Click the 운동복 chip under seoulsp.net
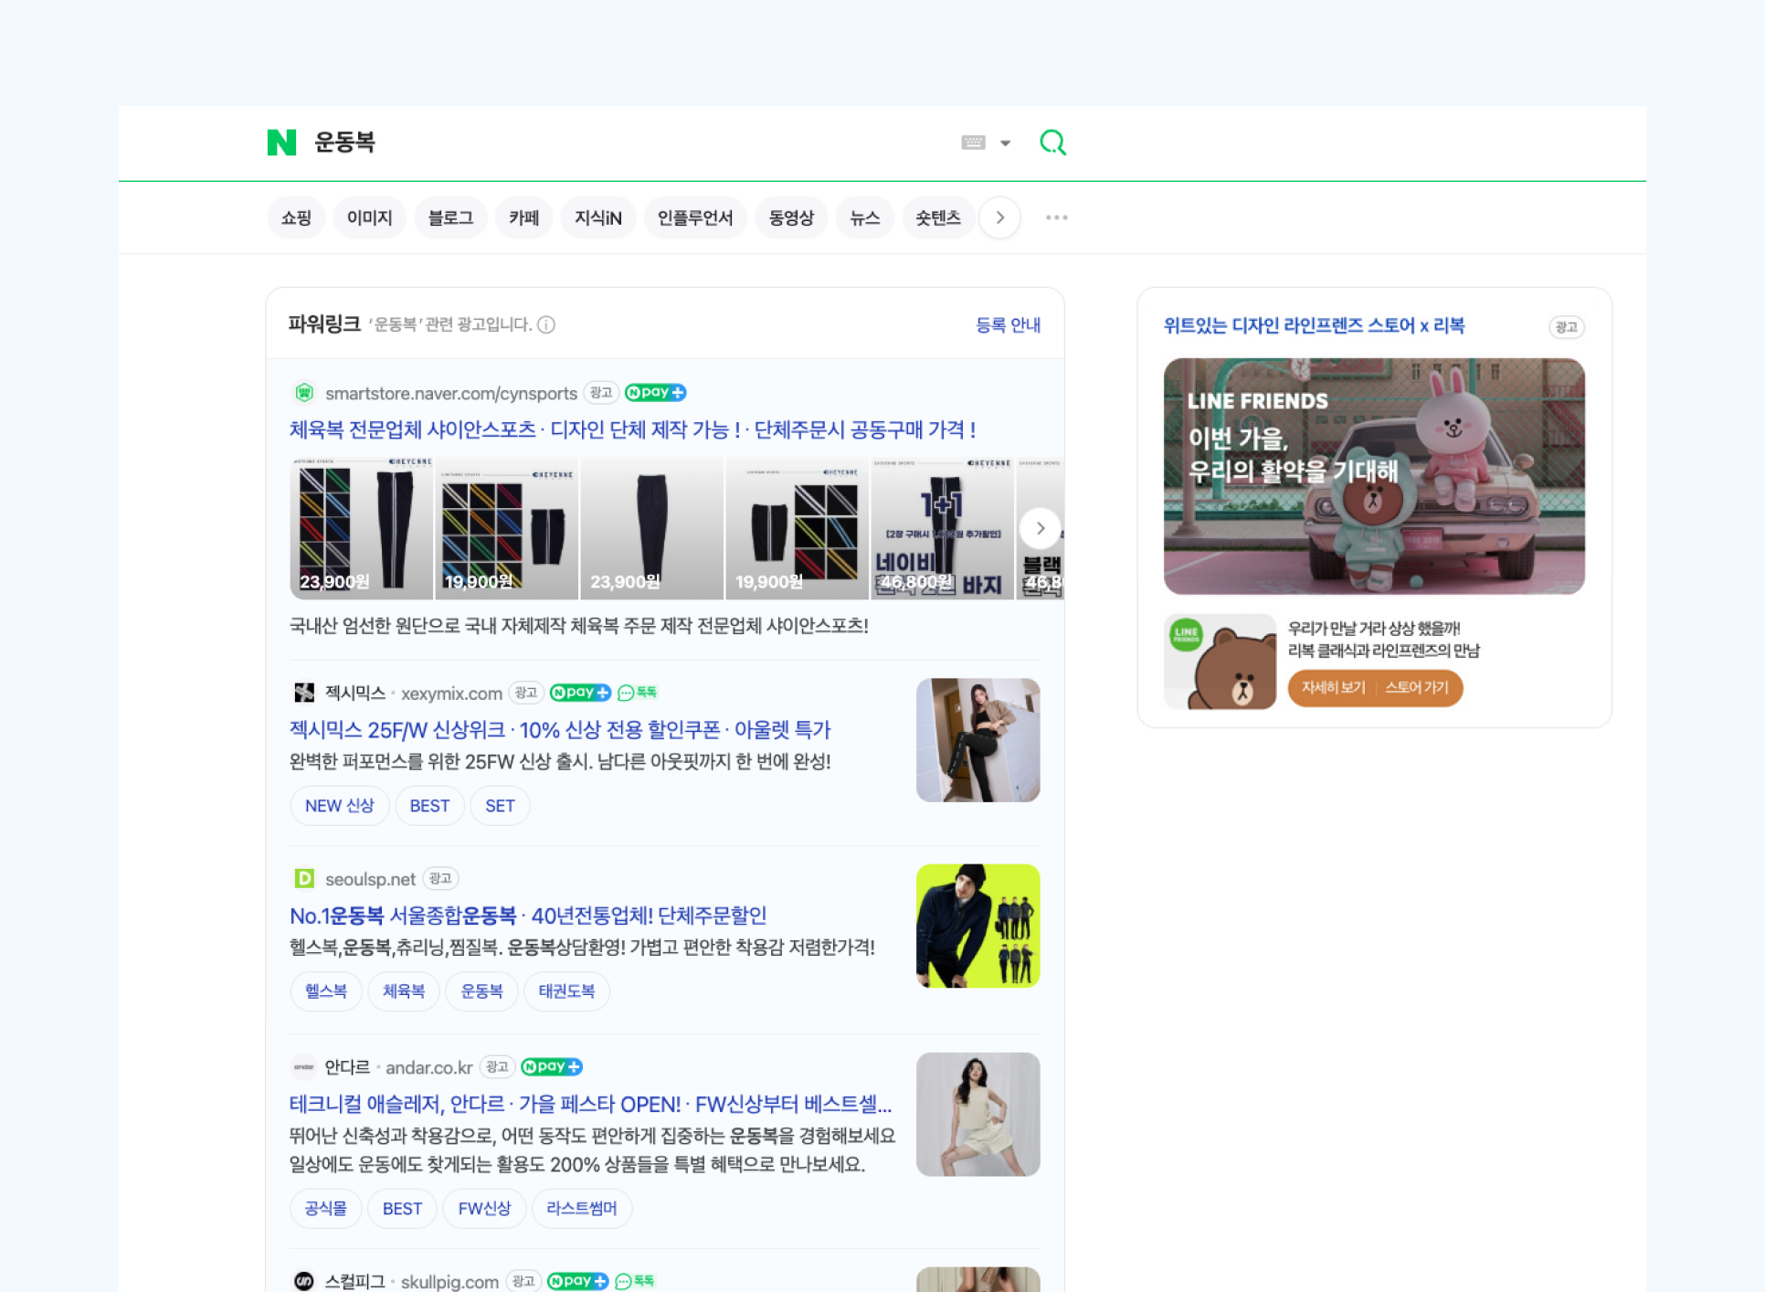 coord(481,991)
